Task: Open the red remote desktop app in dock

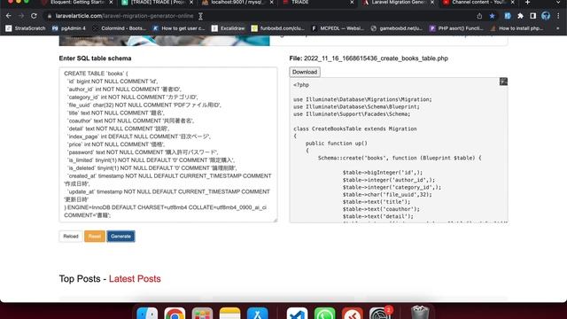Action: [353, 314]
